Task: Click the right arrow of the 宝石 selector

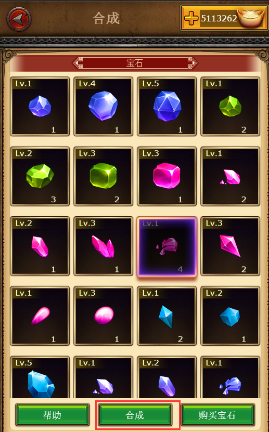Action: 193,63
